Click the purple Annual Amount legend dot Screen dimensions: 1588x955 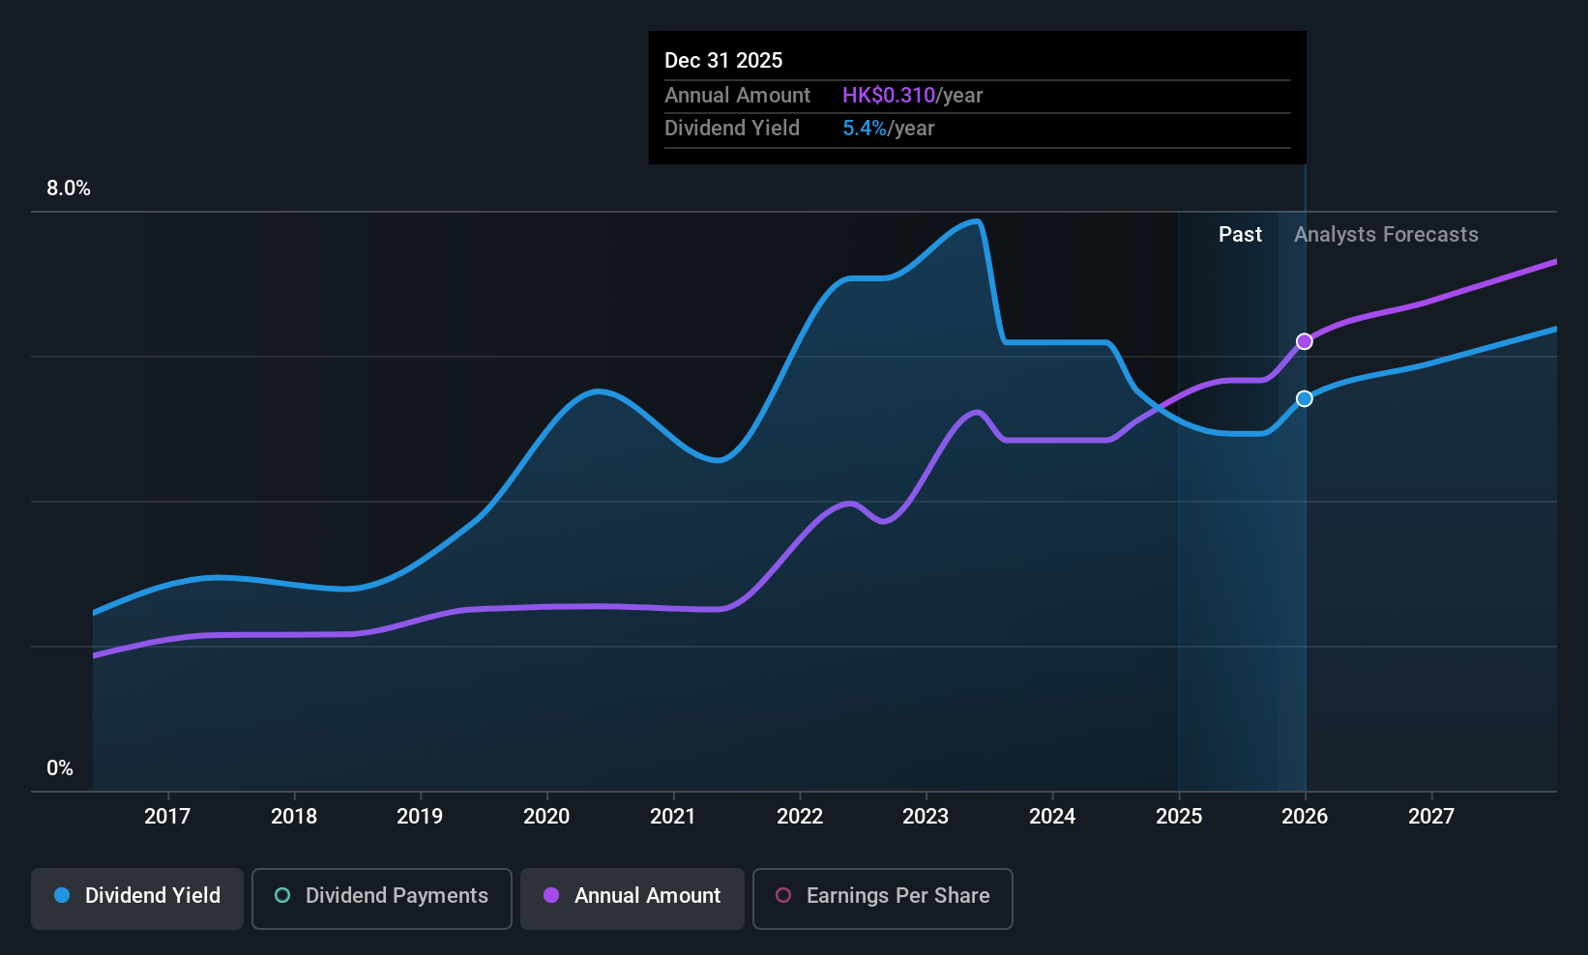pos(551,896)
